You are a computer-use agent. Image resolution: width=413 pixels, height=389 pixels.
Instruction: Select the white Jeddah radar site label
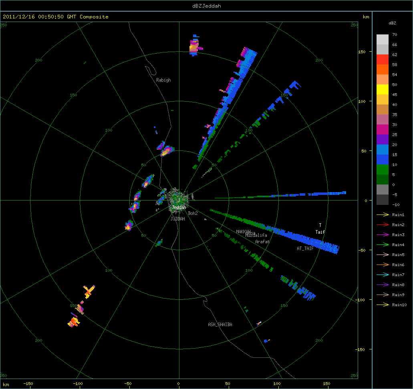tap(179, 207)
